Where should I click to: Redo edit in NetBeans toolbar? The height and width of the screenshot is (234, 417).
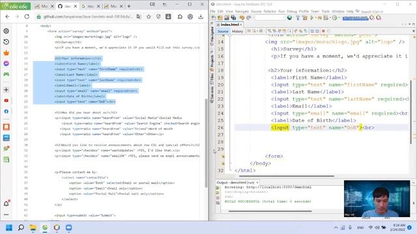pyautogui.click(x=248, y=18)
